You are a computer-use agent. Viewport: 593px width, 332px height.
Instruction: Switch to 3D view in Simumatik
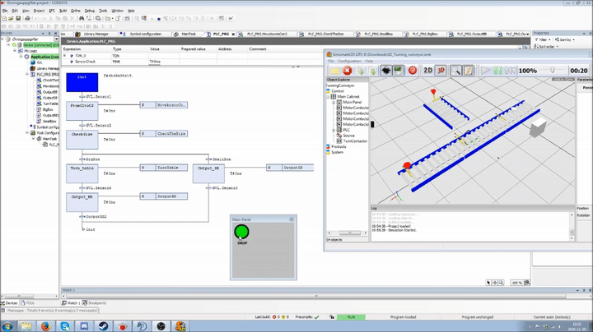[441, 71]
